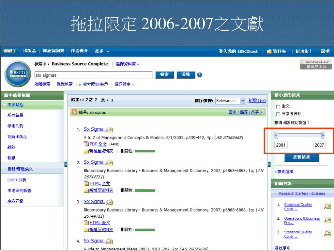334x251 pixels.
Task: Preview result 3 Six Sigma magnifier icon
Action: point(109,202)
